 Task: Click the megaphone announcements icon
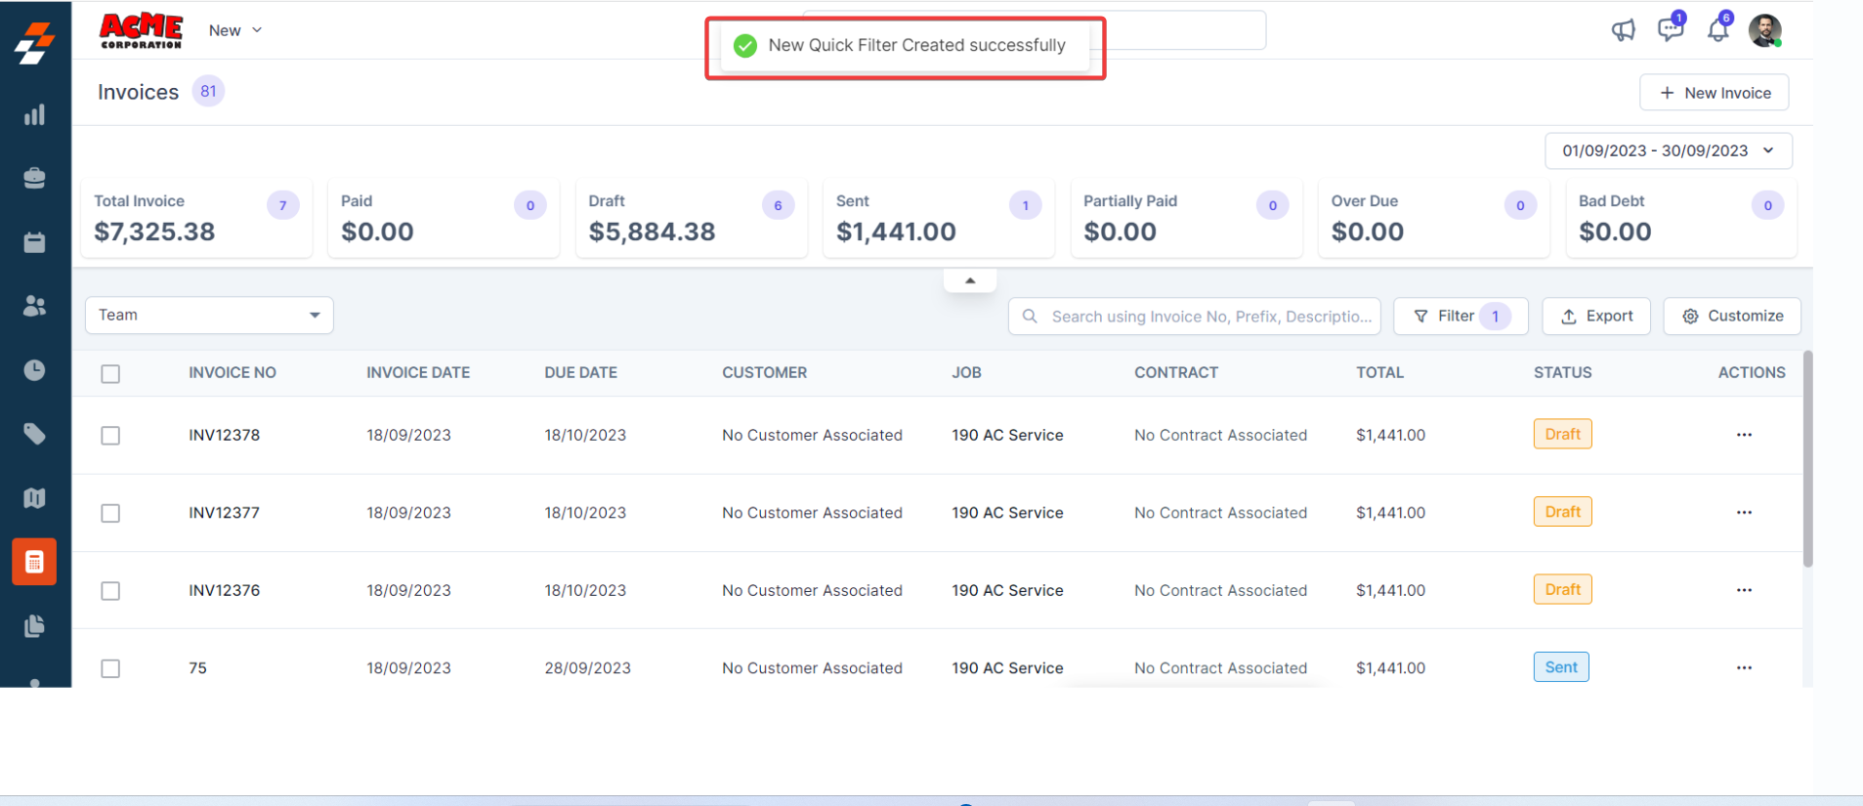click(x=1623, y=30)
